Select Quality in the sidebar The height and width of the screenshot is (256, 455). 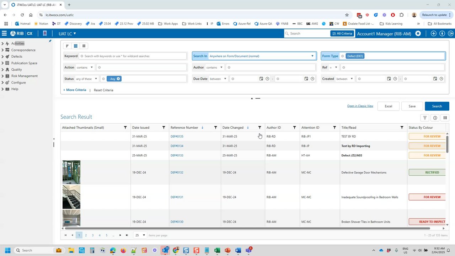pyautogui.click(x=16, y=70)
